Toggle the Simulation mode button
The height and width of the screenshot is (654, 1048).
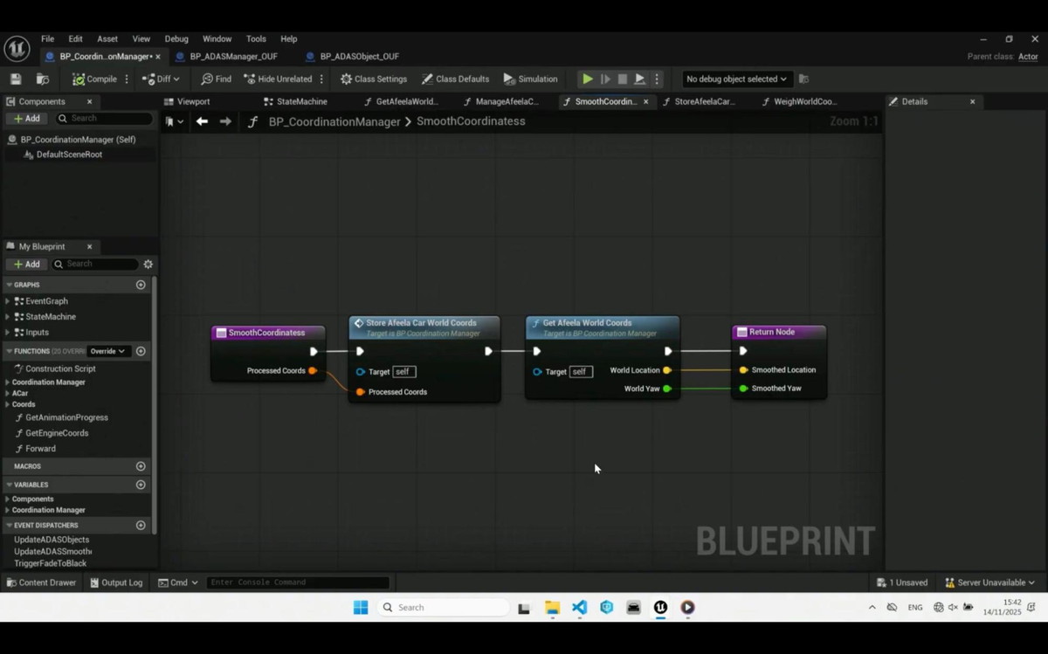click(x=530, y=79)
